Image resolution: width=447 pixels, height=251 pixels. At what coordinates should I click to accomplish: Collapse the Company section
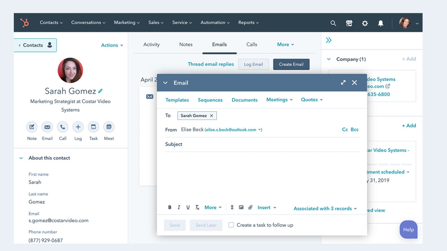[329, 59]
